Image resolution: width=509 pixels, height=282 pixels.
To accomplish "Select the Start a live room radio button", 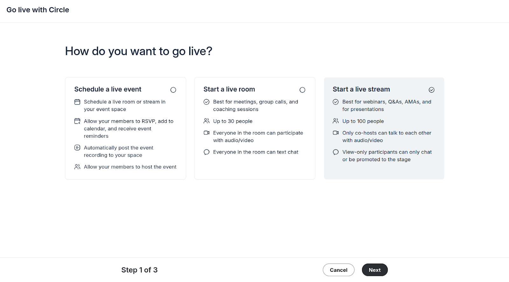I will pyautogui.click(x=302, y=90).
